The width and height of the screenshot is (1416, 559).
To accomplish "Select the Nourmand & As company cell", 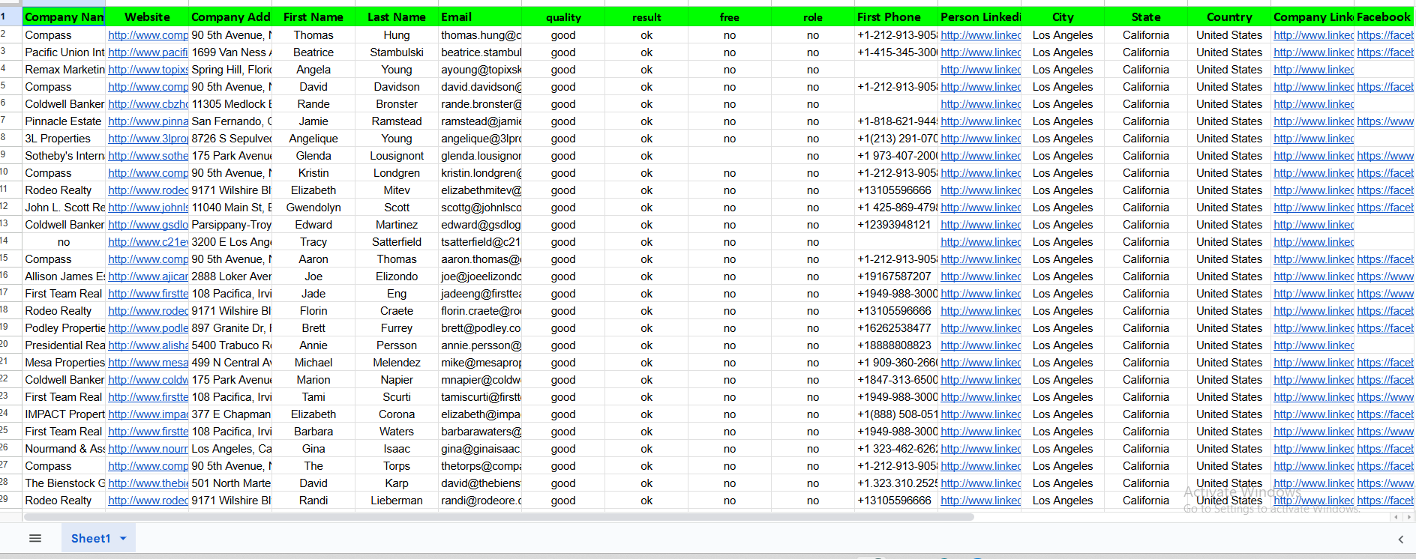I will [x=64, y=449].
